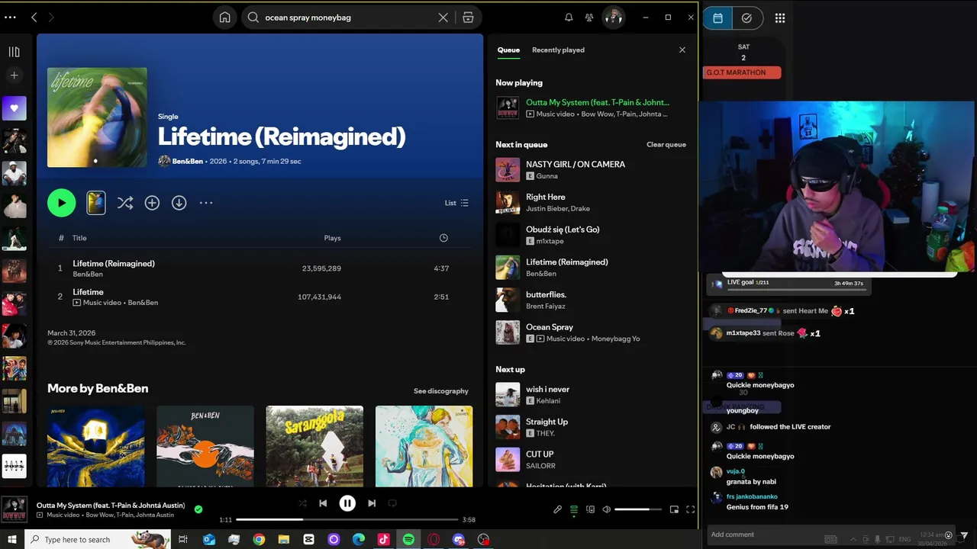Open the apps grid icon in side panel
This screenshot has height=549, width=977.
780,18
